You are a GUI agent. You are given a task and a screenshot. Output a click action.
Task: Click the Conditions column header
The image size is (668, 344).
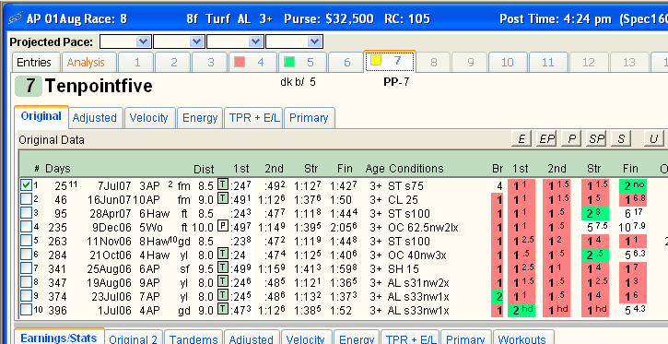coord(416,169)
